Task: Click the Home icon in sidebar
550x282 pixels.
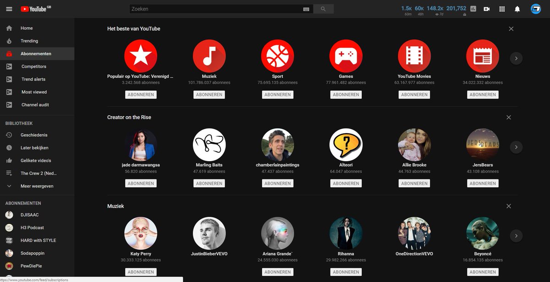Action: 9,28
